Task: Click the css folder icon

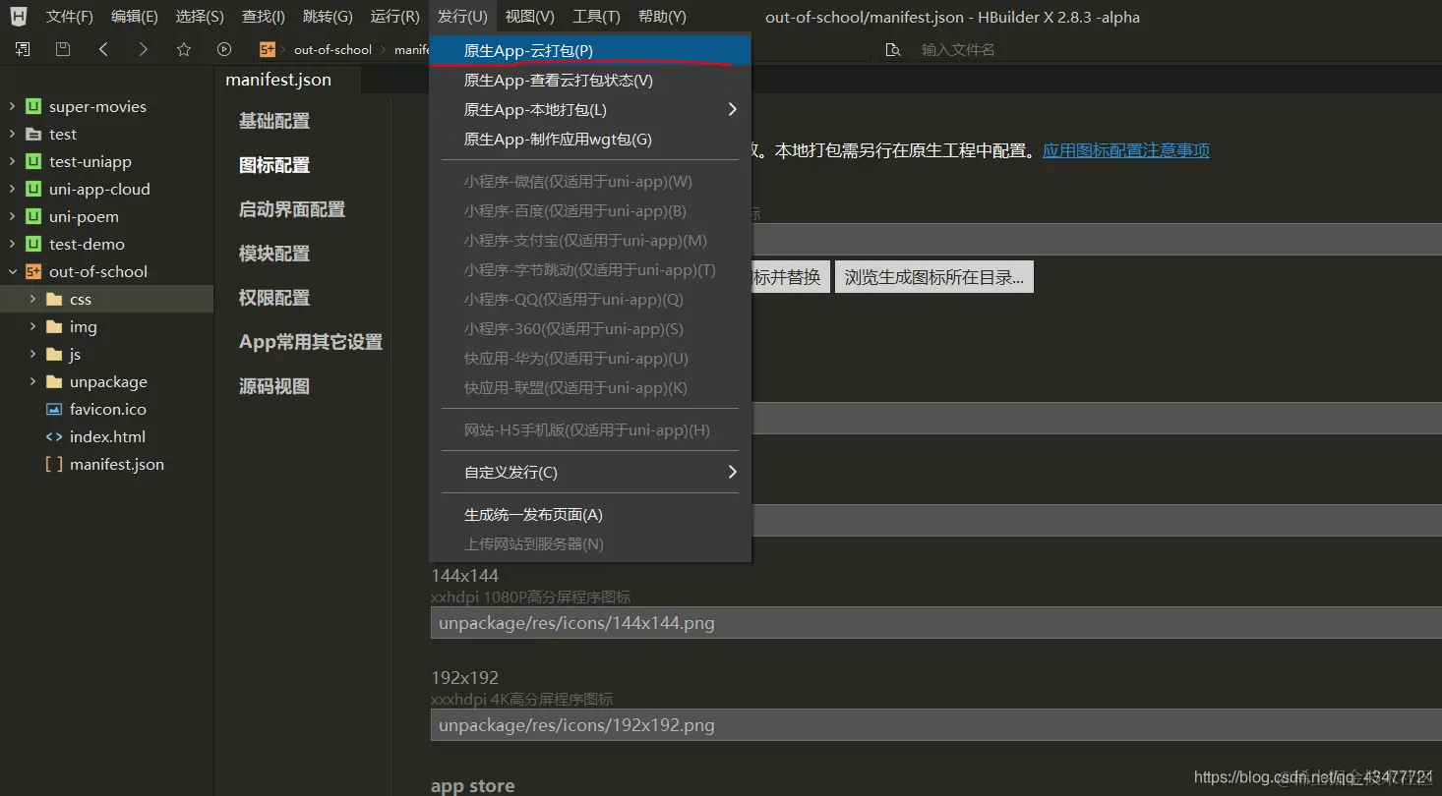Action: pyautogui.click(x=55, y=299)
